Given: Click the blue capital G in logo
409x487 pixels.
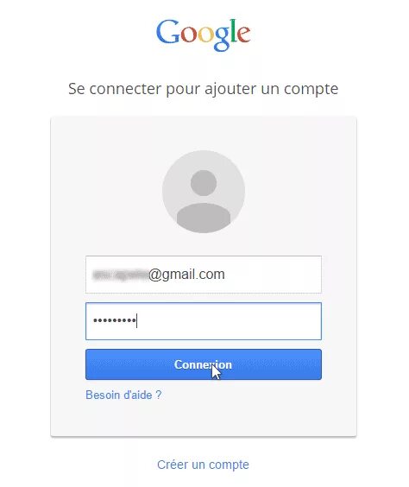Looking at the screenshot, I should point(168,31).
